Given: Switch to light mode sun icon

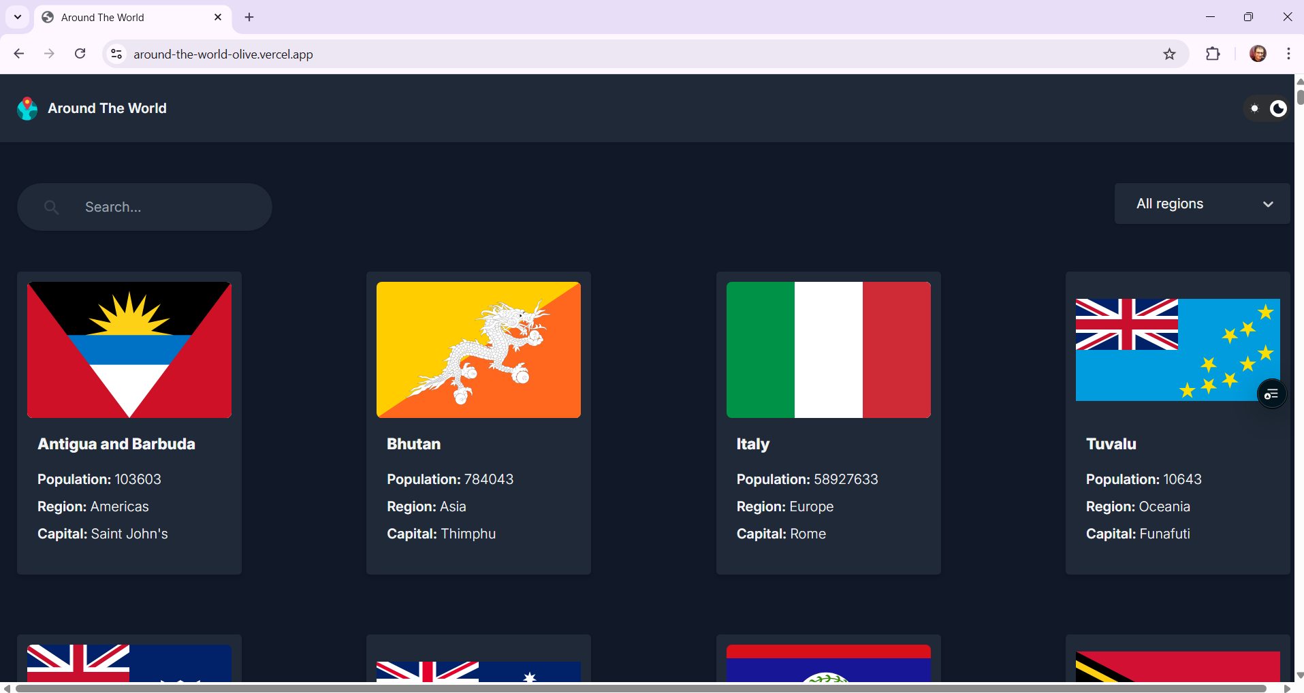Looking at the screenshot, I should (x=1254, y=109).
